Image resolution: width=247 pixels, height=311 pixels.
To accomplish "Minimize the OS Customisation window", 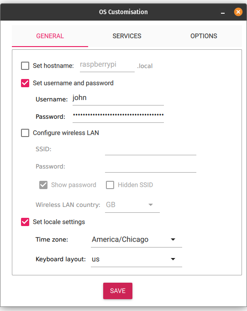I will 223,13.
